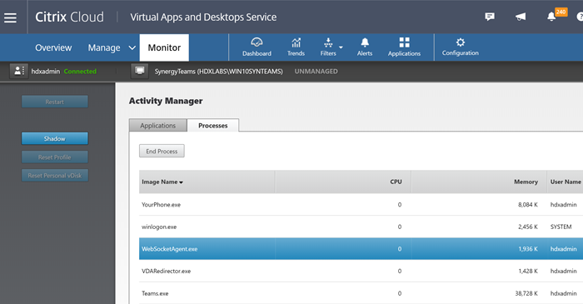Open the chat feedback icon
583x304 pixels.
[490, 17]
